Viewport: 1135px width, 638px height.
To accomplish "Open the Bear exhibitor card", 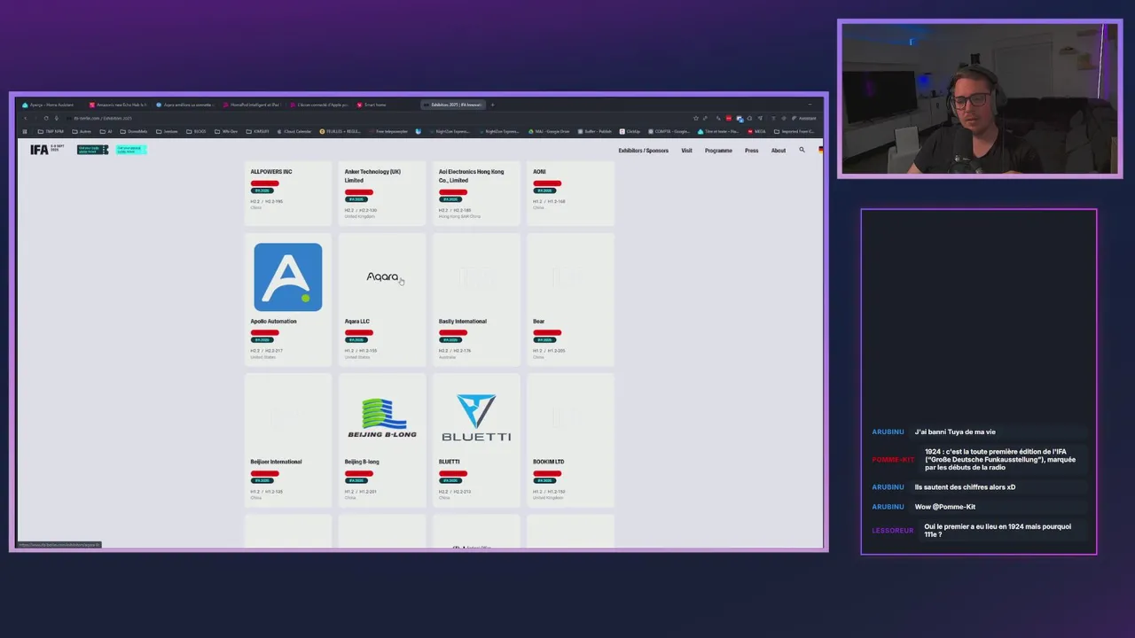I will click(570, 299).
